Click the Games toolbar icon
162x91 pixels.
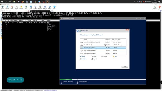click(x=16, y=7)
